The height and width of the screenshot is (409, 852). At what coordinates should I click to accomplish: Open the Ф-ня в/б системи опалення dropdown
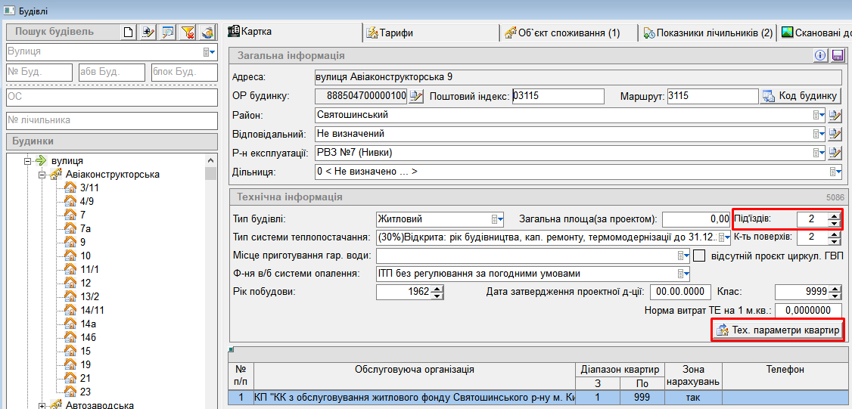pyautogui.click(x=683, y=274)
